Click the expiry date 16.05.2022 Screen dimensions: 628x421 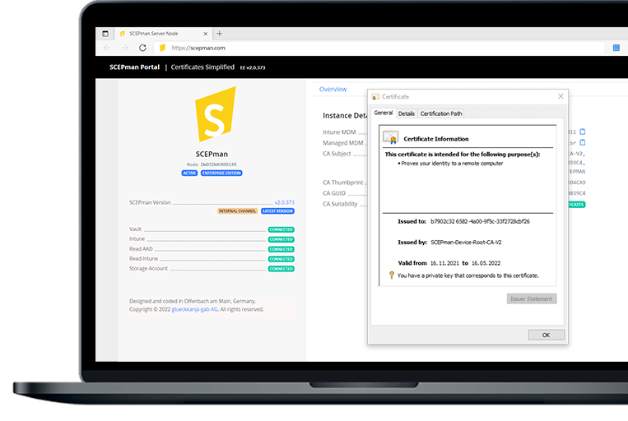[x=486, y=263]
